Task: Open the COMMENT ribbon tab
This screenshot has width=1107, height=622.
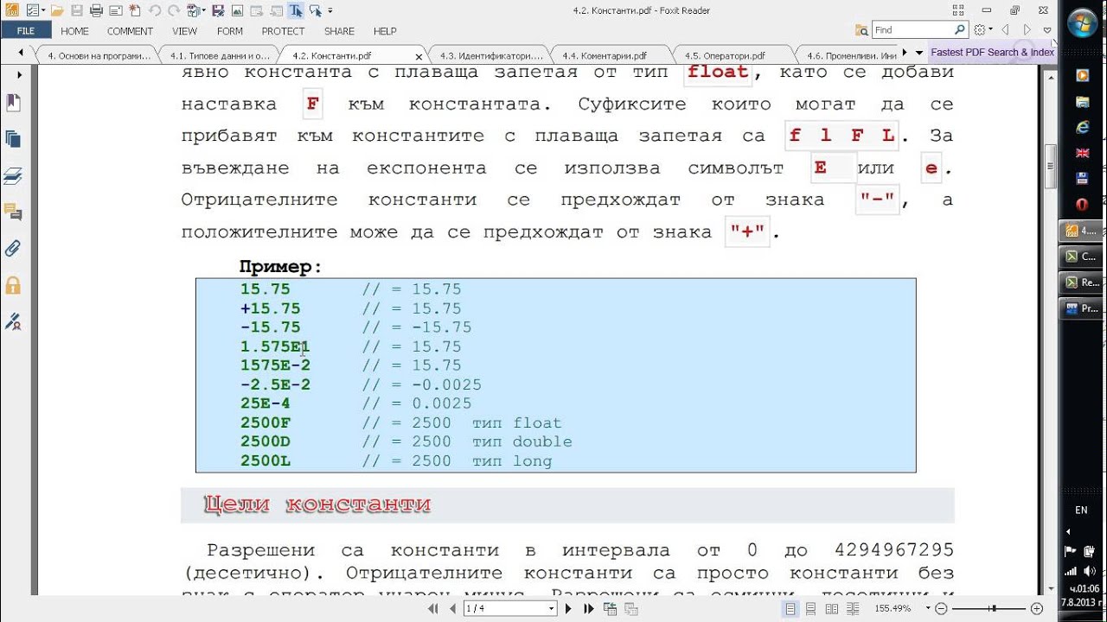Action: (130, 31)
